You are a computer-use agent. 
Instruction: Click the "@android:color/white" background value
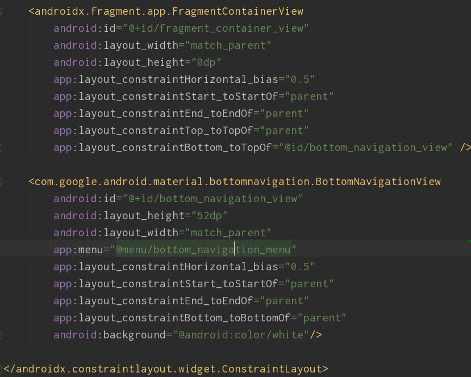[x=240, y=335]
